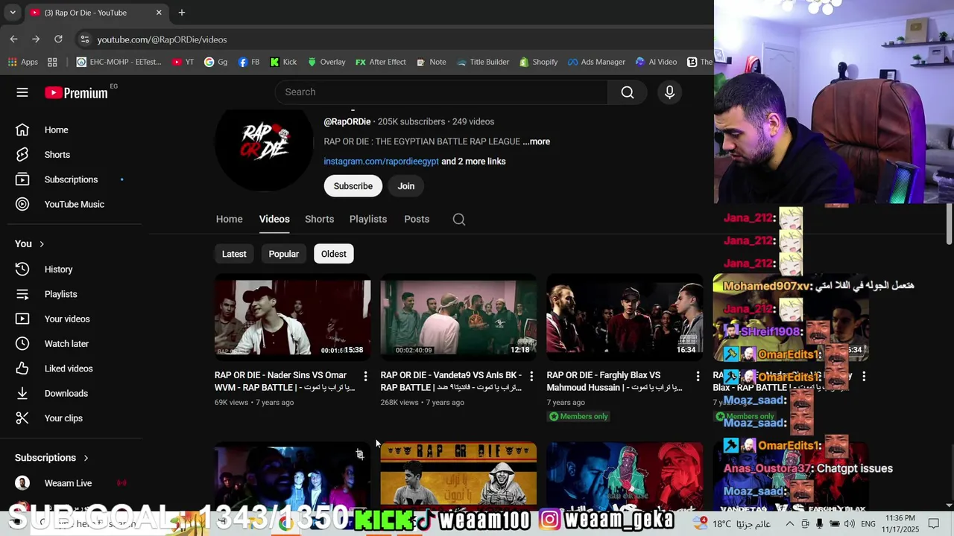The image size is (954, 536).
Task: Switch to the channel Playlists tab
Action: (368, 219)
